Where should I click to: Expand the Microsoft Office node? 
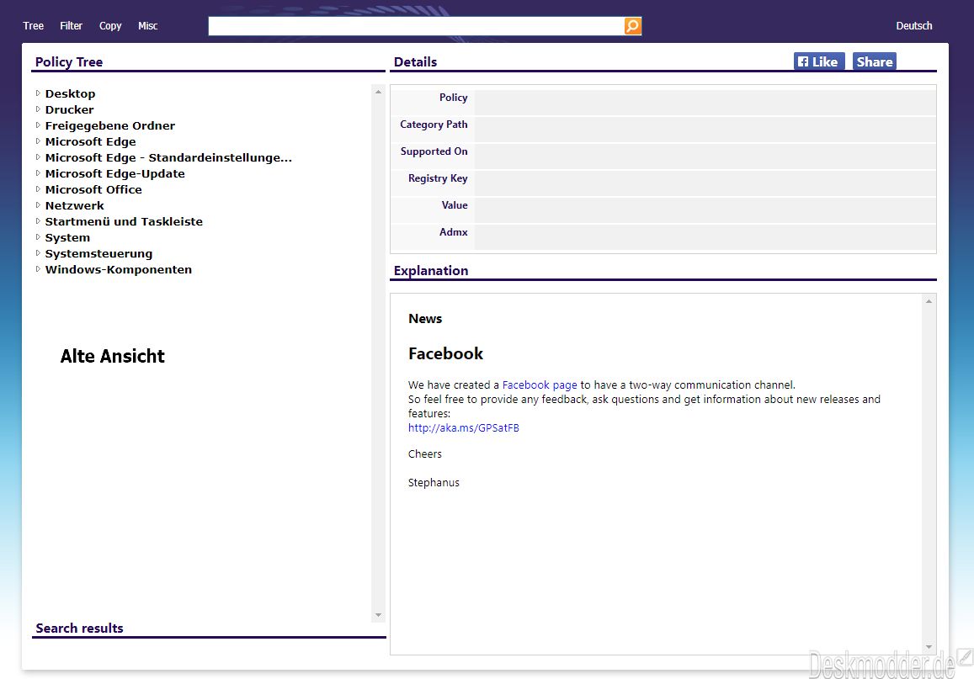[x=38, y=189]
